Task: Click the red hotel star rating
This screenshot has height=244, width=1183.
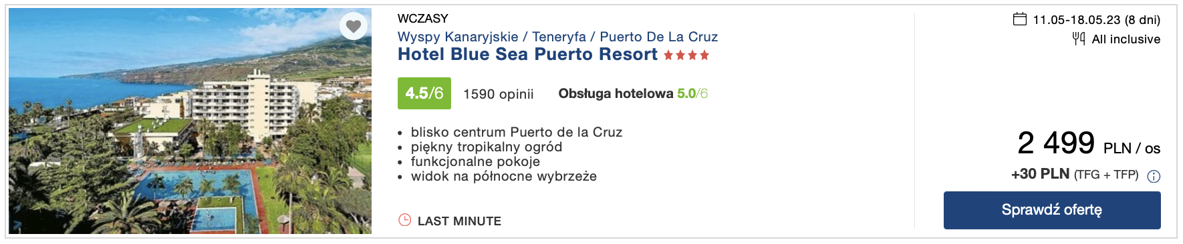Action: click(x=686, y=55)
